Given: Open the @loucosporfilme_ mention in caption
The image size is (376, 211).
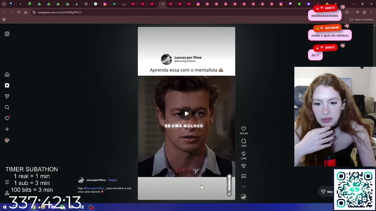Looking at the screenshot, I should (x=95, y=188).
